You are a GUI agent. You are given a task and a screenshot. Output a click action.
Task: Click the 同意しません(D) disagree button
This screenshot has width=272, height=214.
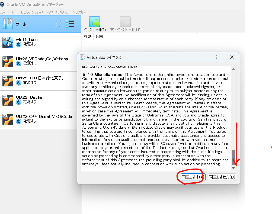[222, 177]
